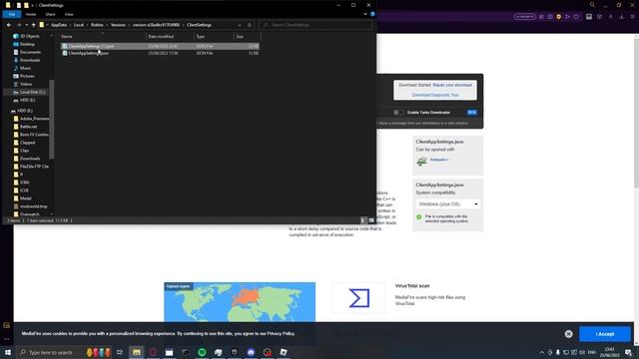Open Notepad++ link under Can be opened with
The image size is (639, 359).
point(439,160)
